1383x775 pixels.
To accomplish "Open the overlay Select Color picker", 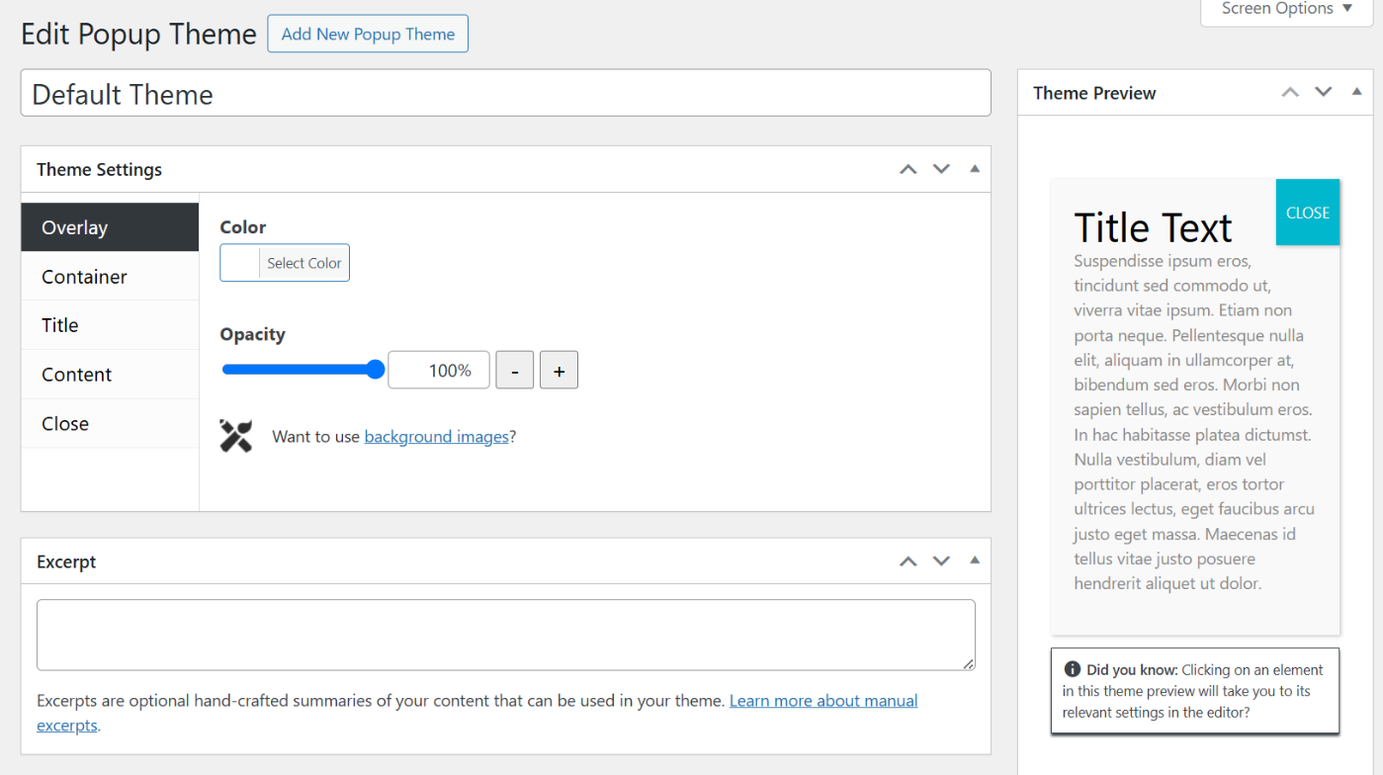I will coord(303,262).
